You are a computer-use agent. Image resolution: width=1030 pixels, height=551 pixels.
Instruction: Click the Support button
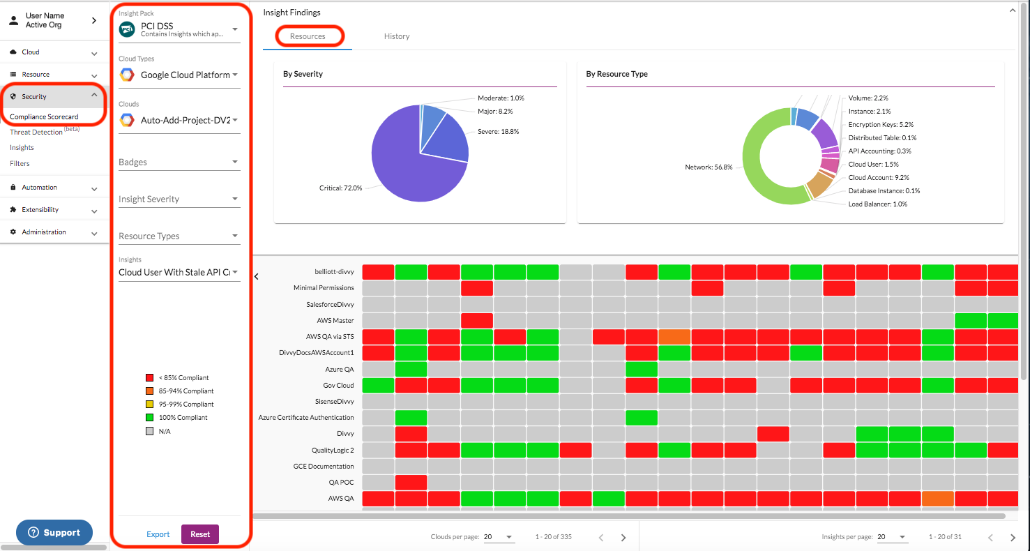pos(54,533)
